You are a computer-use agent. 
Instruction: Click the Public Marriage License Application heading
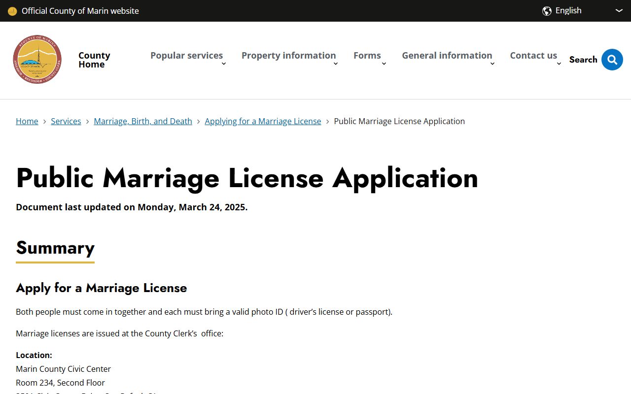click(x=247, y=178)
